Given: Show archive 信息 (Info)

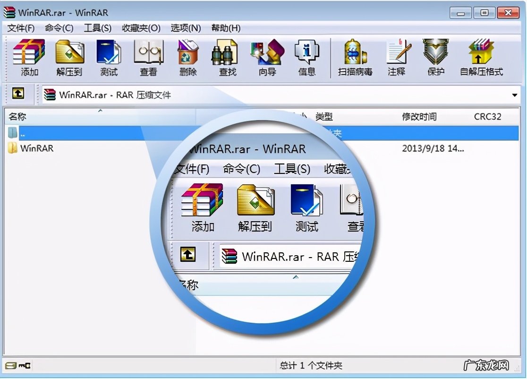Looking at the screenshot, I should 307,52.
